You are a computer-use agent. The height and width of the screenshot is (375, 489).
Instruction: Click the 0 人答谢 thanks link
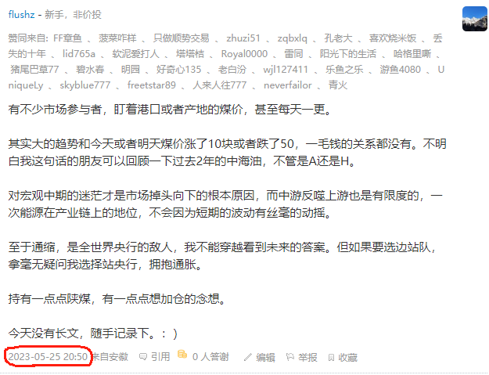tap(210, 356)
